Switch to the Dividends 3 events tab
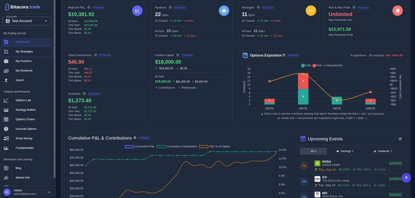 pyautogui.click(x=383, y=151)
